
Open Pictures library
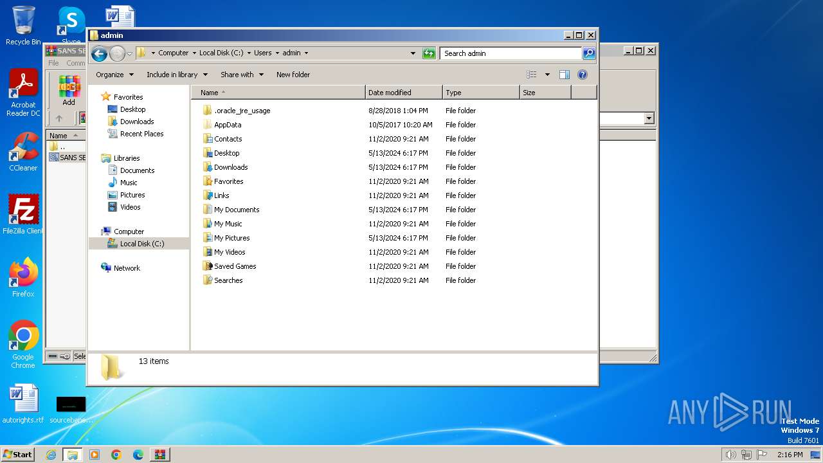click(x=132, y=195)
